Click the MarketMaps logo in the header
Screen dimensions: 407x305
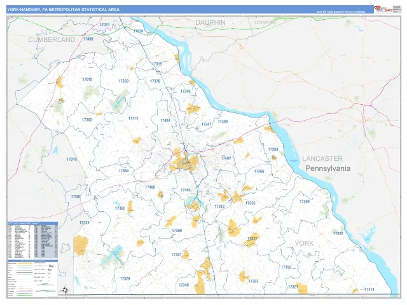tap(383, 9)
